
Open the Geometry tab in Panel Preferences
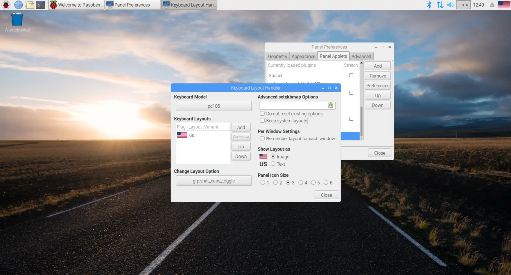277,56
